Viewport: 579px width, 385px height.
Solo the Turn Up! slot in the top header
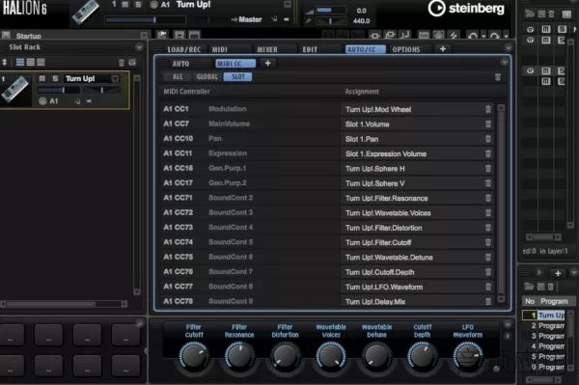coord(138,5)
